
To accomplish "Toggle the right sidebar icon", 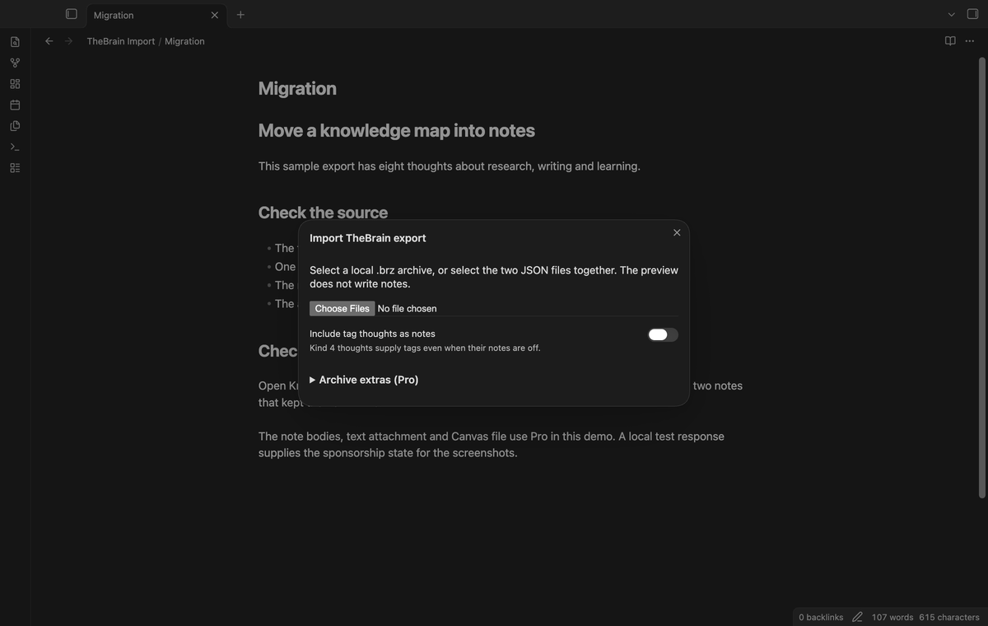I will [x=972, y=14].
